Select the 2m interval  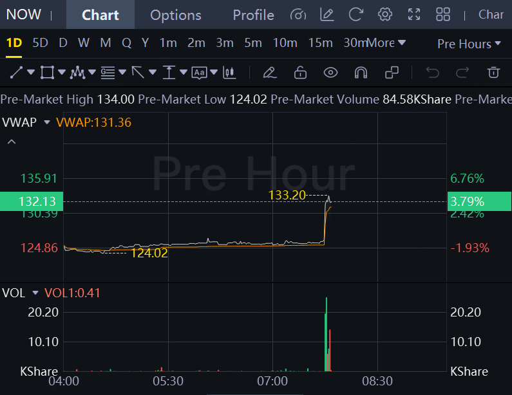coord(196,42)
